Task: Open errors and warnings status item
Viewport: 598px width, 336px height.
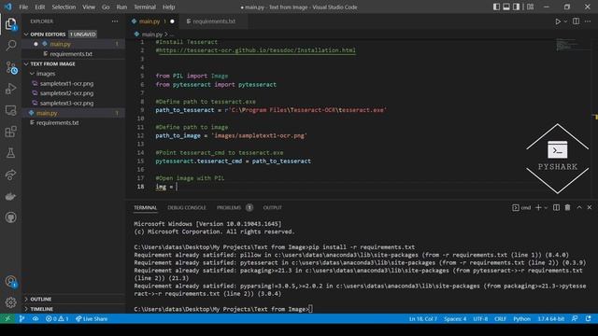Action: pyautogui.click(x=57, y=319)
